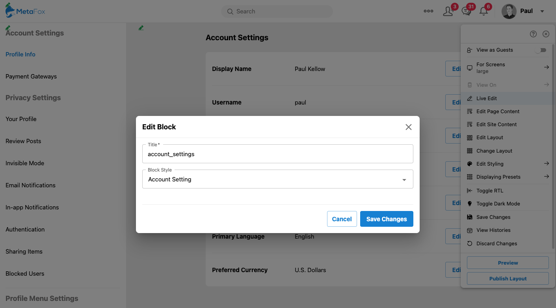This screenshot has height=308, width=556.
Task: Open the notifications bell
Action: coord(483,11)
